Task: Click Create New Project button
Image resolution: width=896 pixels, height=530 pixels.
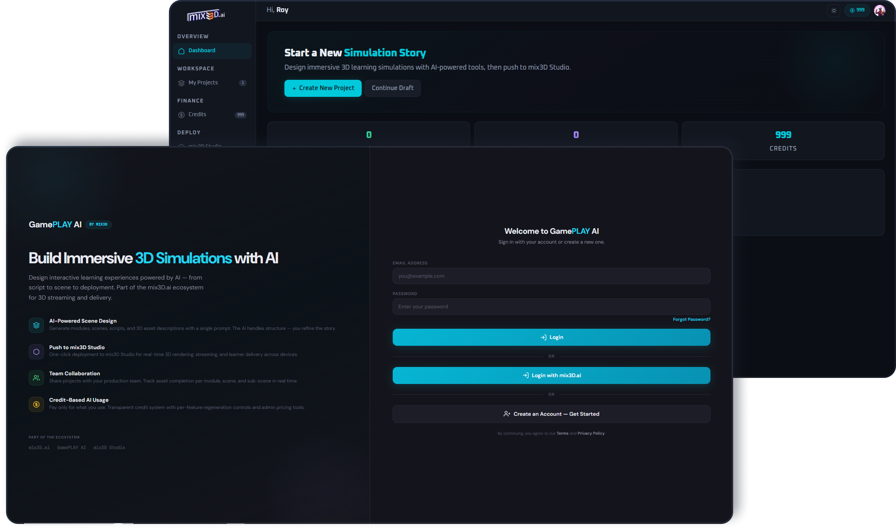Action: pos(323,88)
